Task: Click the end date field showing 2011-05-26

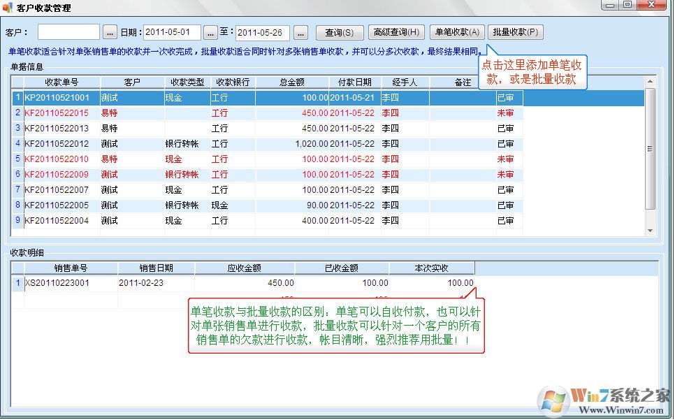Action: 262,31
